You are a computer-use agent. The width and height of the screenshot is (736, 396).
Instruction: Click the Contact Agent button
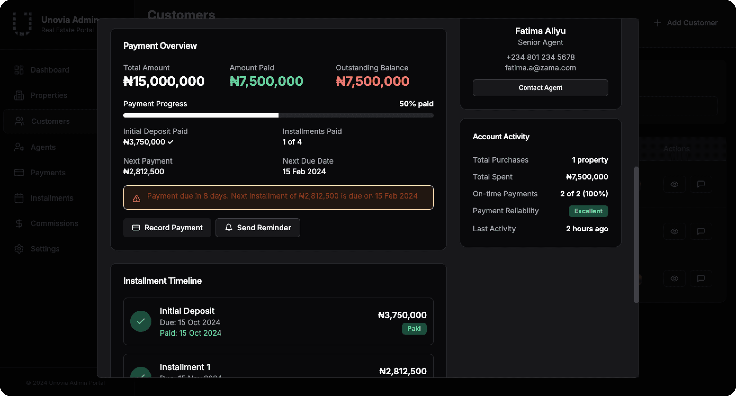point(540,88)
